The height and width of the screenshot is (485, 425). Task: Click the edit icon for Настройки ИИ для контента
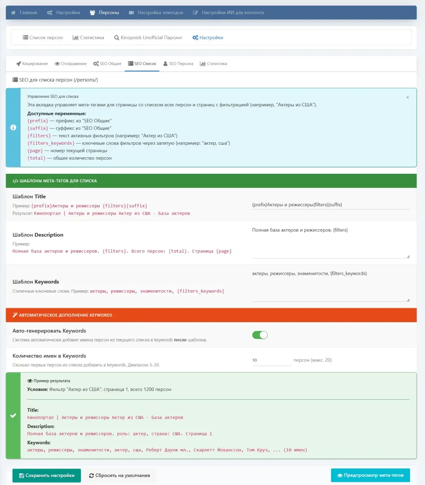195,13
